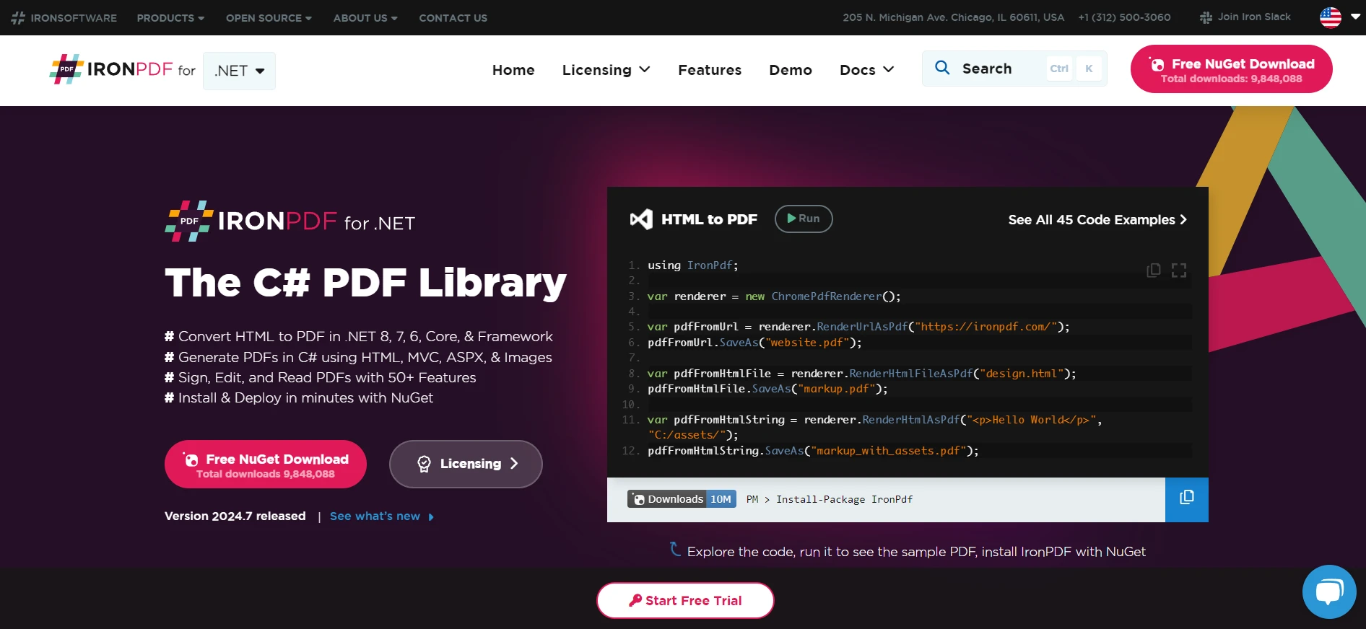Open the language selector arrow beside the flag
Image resolution: width=1366 pixels, height=629 pixels.
click(1355, 17)
